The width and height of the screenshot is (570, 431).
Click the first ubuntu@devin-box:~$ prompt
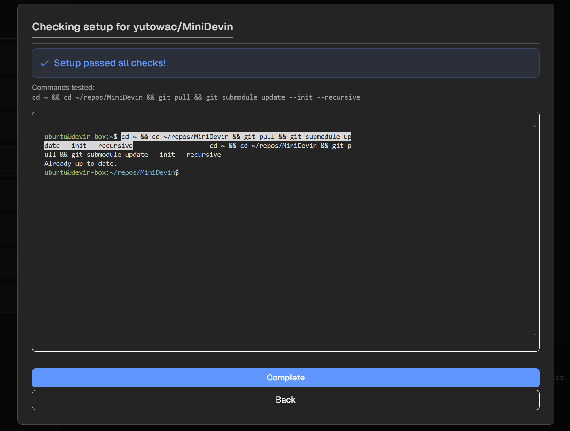[x=81, y=137]
